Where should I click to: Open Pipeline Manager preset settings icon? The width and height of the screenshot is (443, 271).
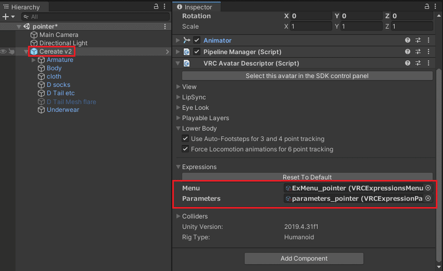click(418, 51)
